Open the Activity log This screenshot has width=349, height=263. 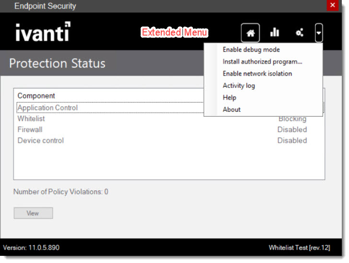tap(239, 86)
